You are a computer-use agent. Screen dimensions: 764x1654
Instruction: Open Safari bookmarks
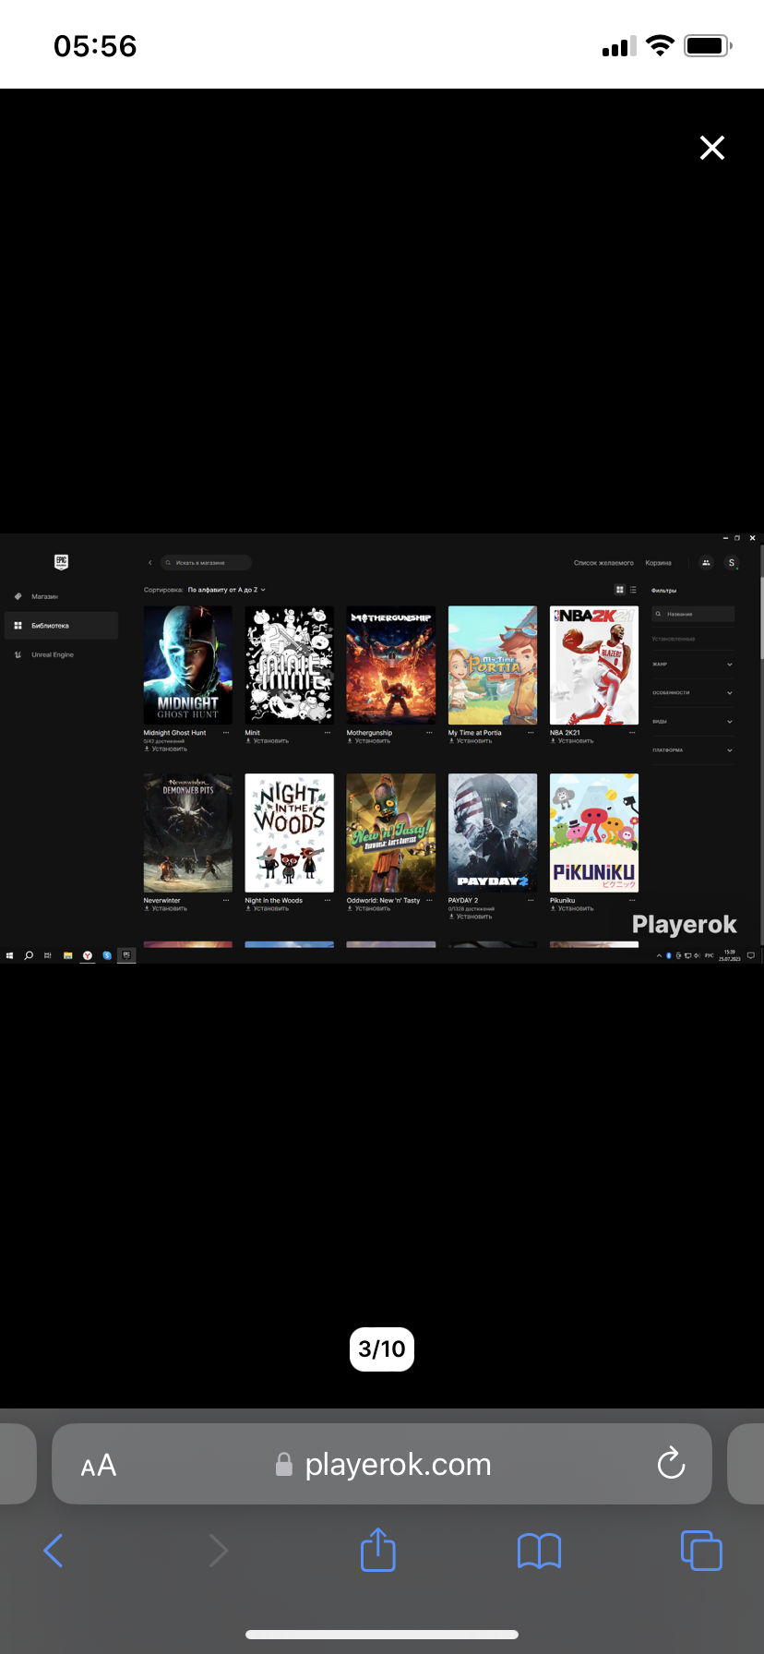[540, 1551]
